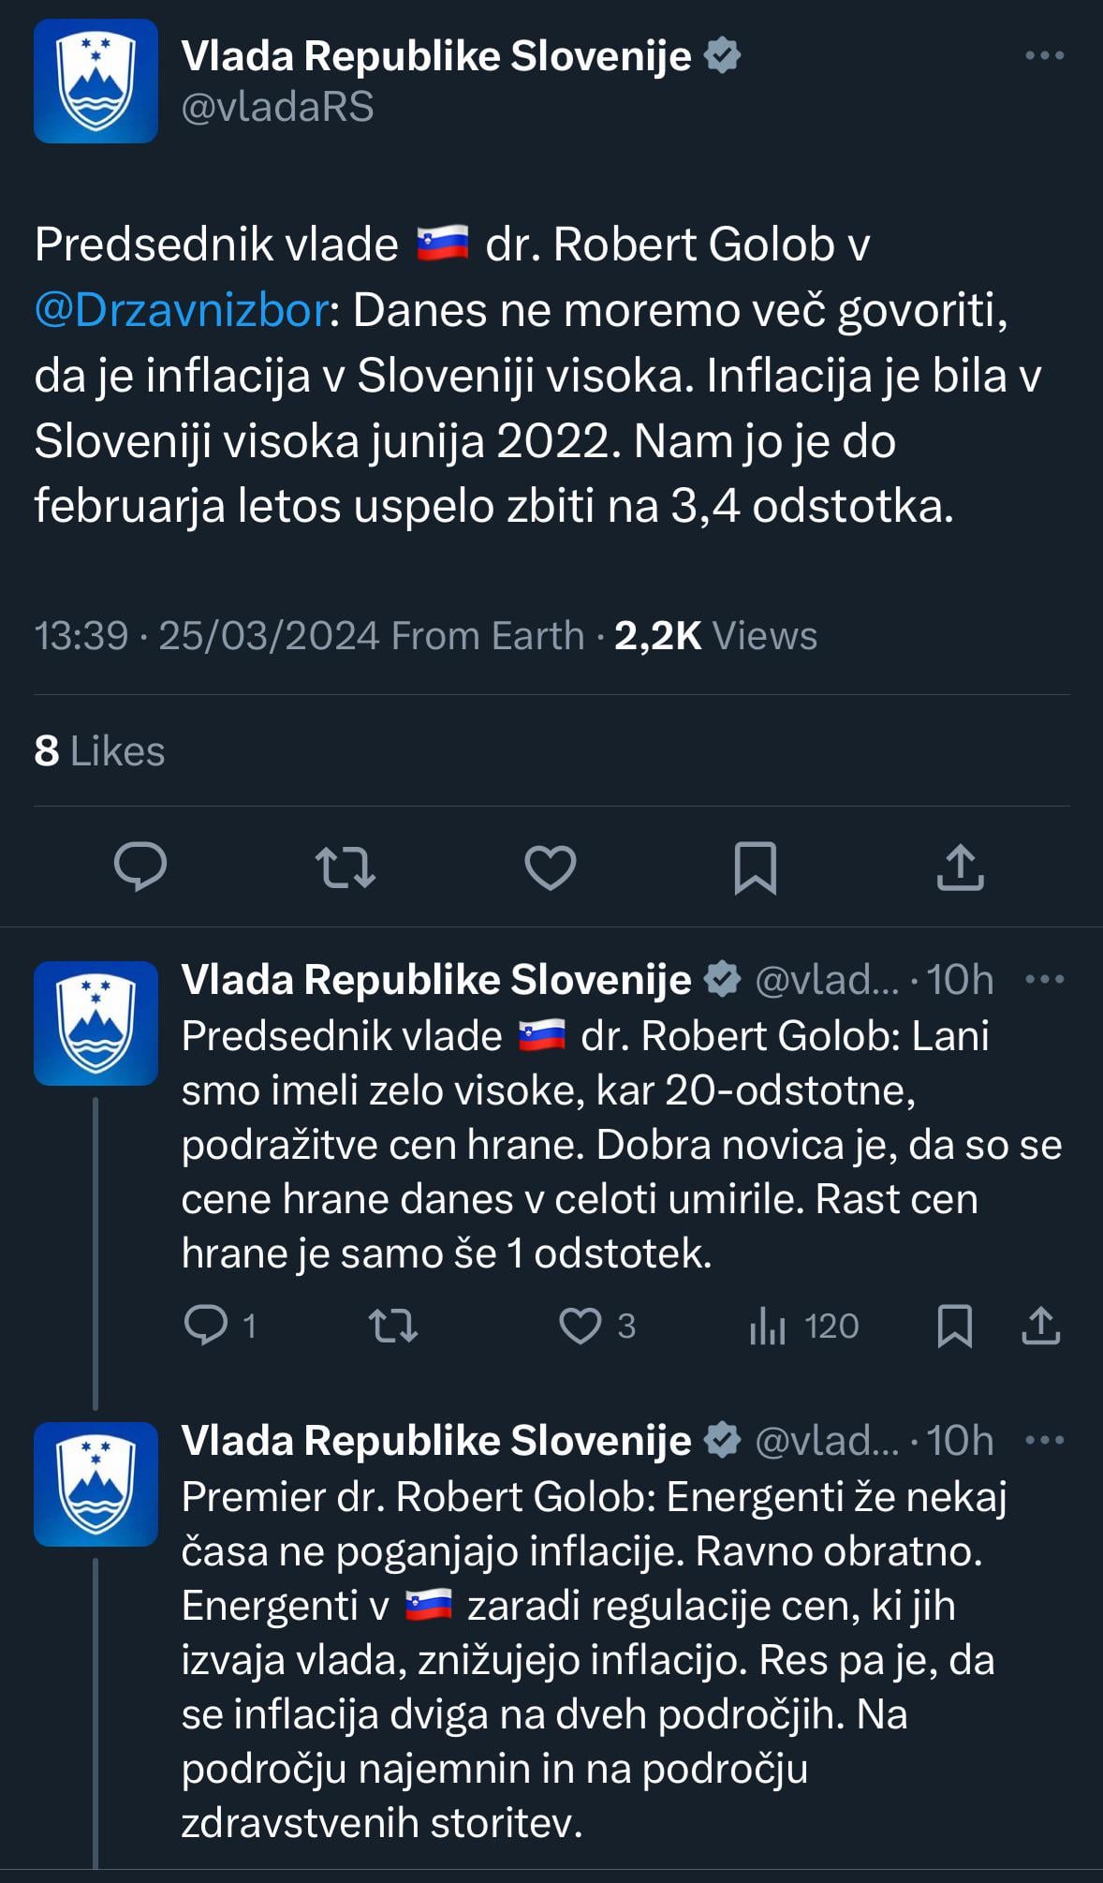The height and width of the screenshot is (1883, 1103).
Task: Reply to the food prices reply tweet
Action: click(x=219, y=1327)
